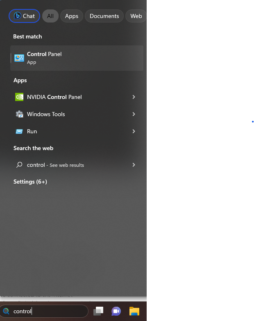Show the Settings (6+) results group

pyautogui.click(x=30, y=182)
